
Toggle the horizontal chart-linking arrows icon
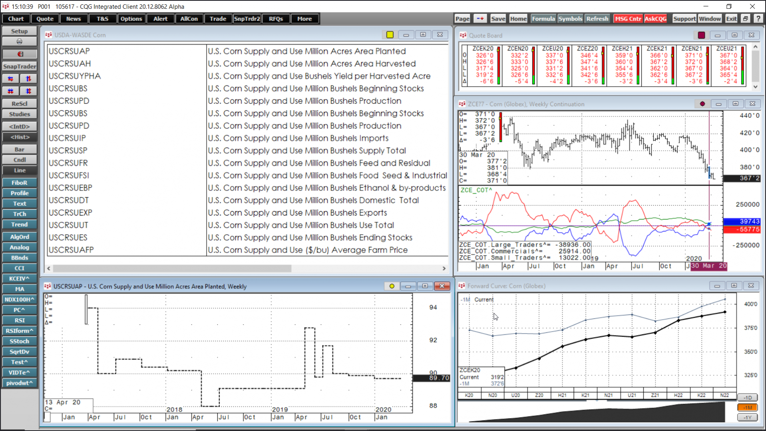click(10, 78)
